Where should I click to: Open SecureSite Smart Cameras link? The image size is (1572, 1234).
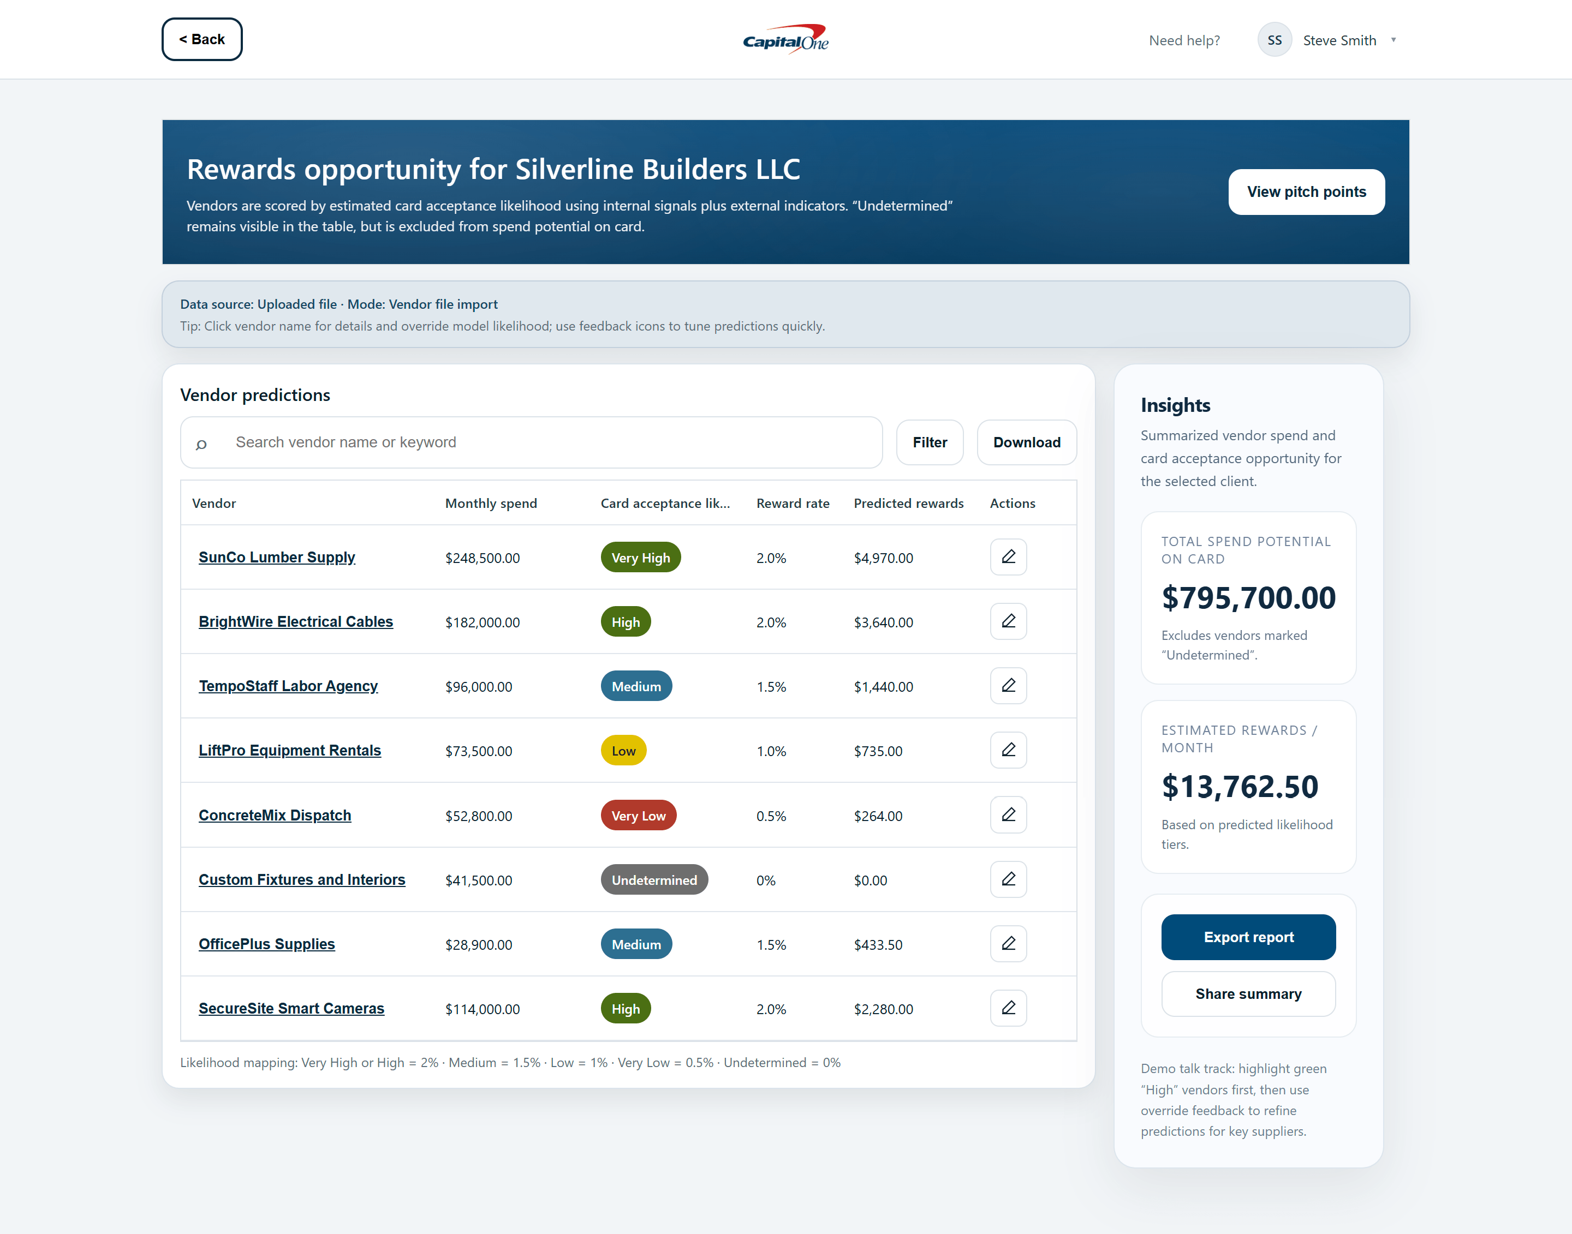[291, 1008]
